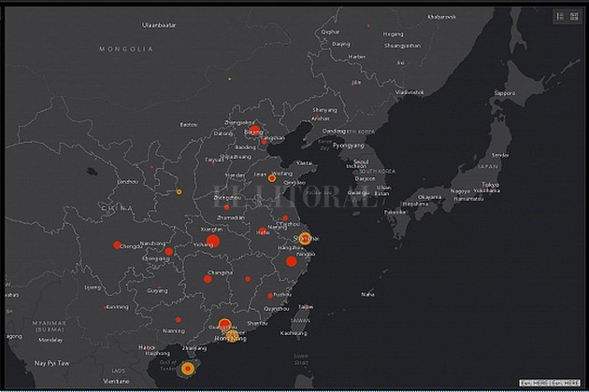Click the red circle above Guangzhou label
Viewport: 589px width, 392px height.
point(225,323)
